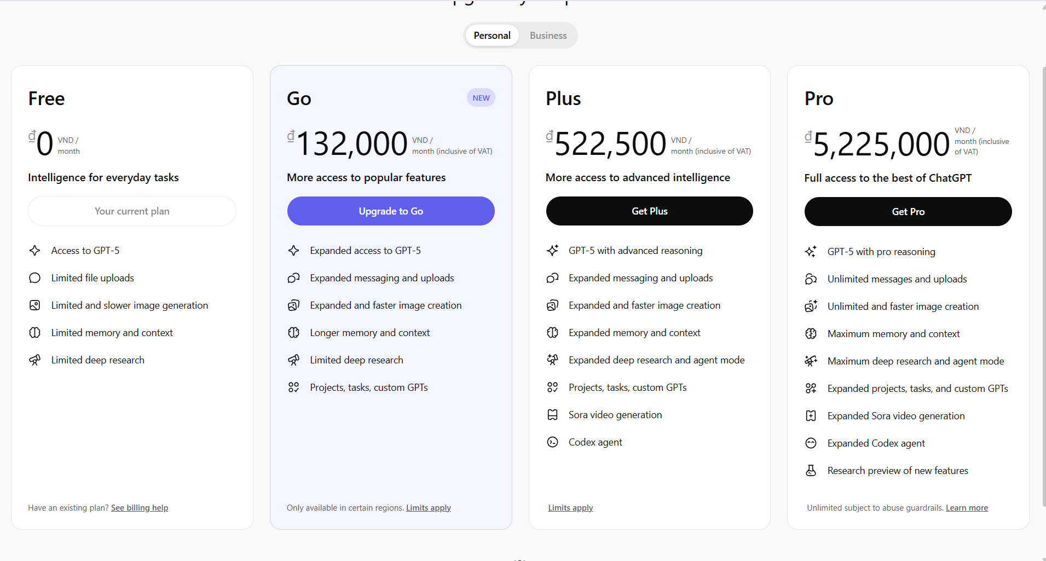The width and height of the screenshot is (1046, 561).
Task: Click the flask icon for Research preview of new features
Action: (811, 471)
